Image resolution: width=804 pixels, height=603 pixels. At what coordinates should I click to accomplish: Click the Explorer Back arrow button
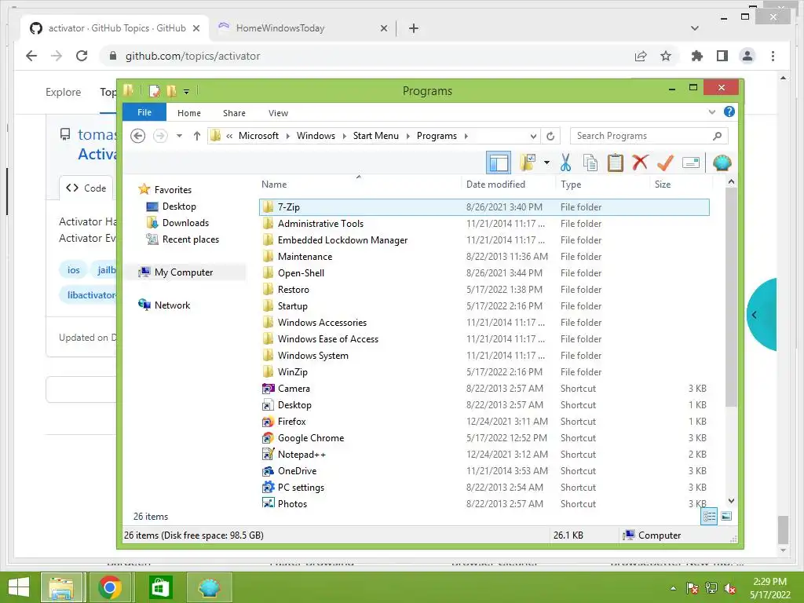(x=138, y=136)
